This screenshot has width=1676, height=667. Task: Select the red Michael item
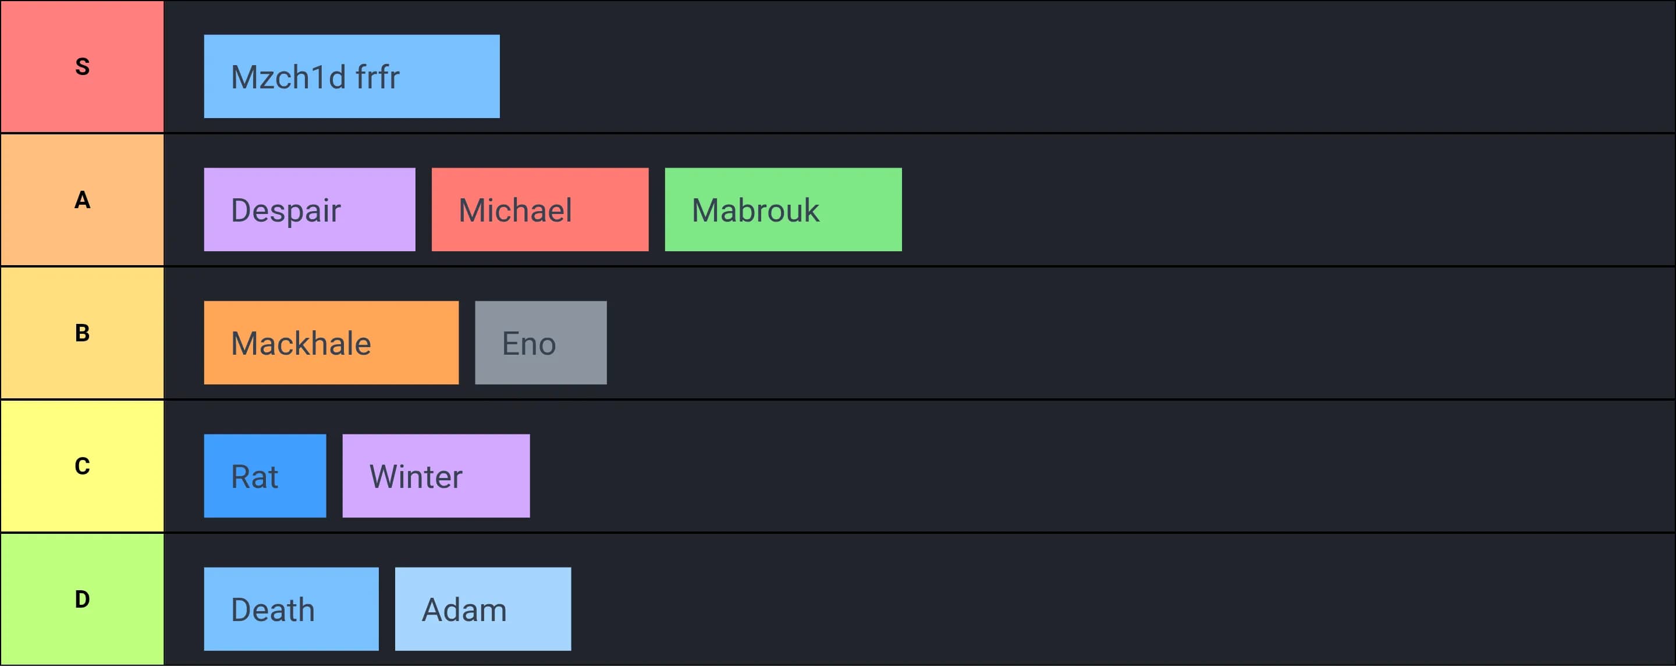(x=539, y=209)
